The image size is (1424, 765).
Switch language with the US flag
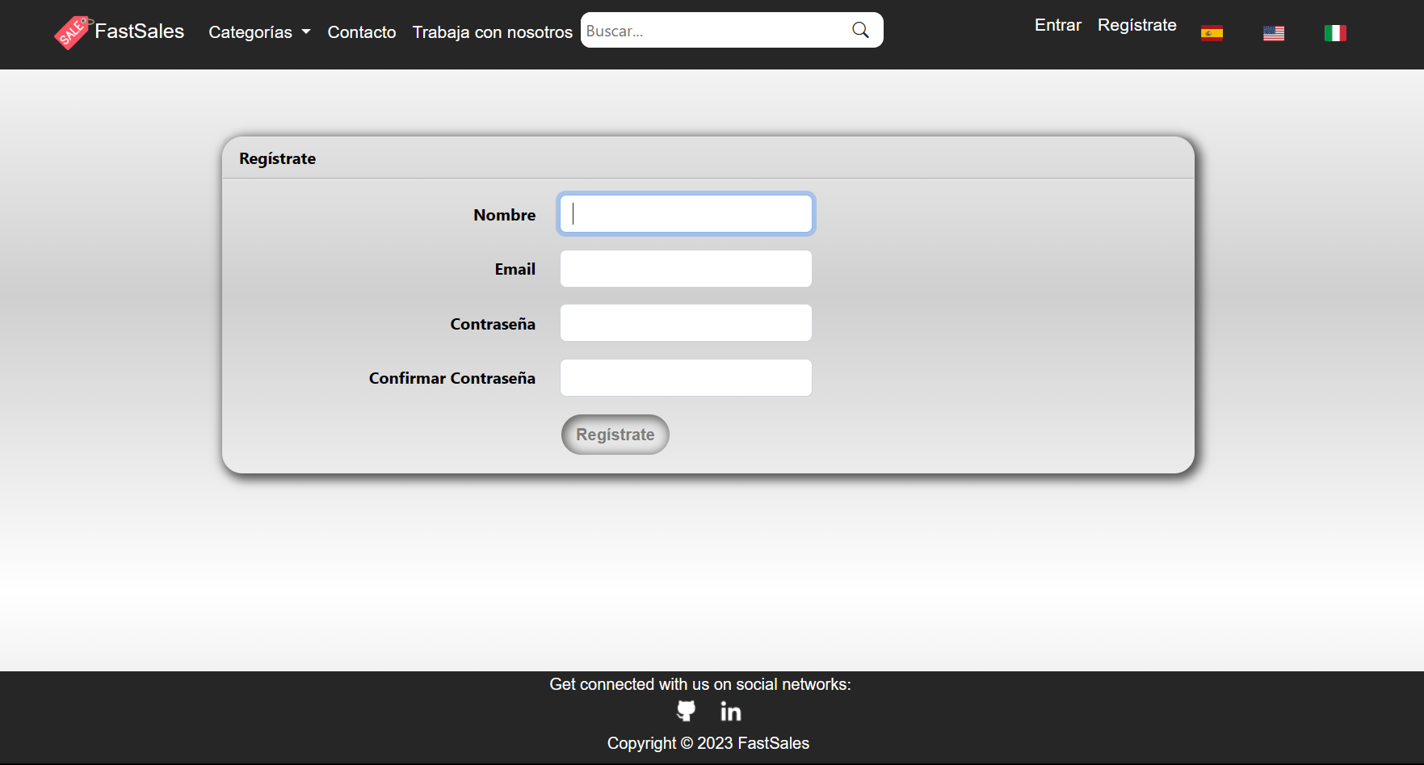[x=1274, y=33]
